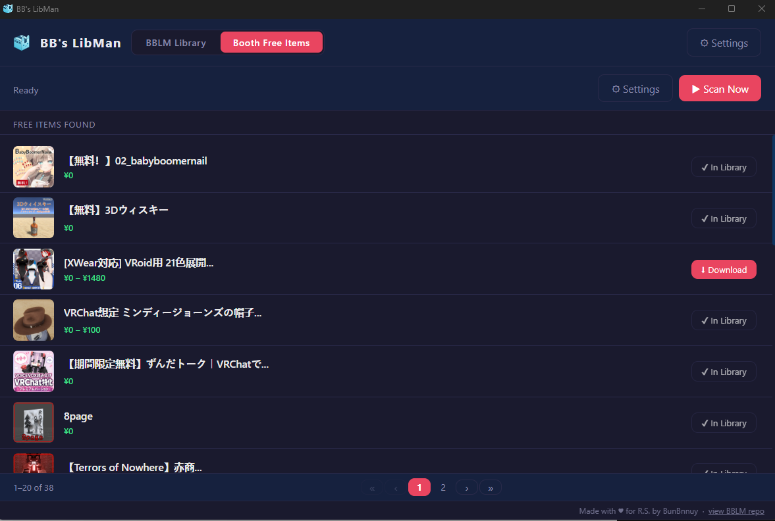Click the previous page arrow
Screen dimensions: 775x521
[396, 487]
